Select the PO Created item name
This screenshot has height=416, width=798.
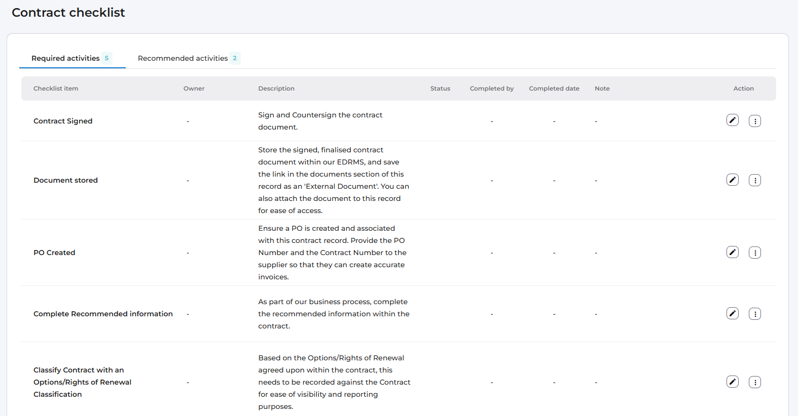[x=54, y=253]
